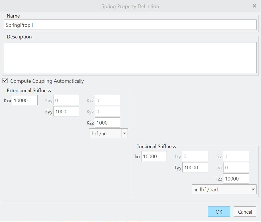The image size is (261, 222).
Task: Click OK to confirm spring property
Action: [219, 211]
